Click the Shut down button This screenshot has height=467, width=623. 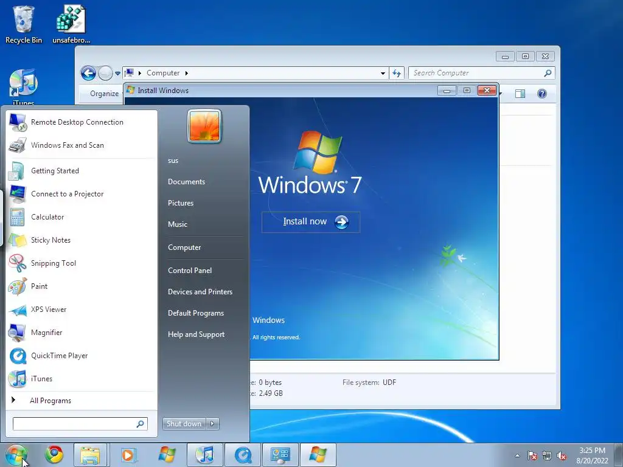[x=184, y=424]
